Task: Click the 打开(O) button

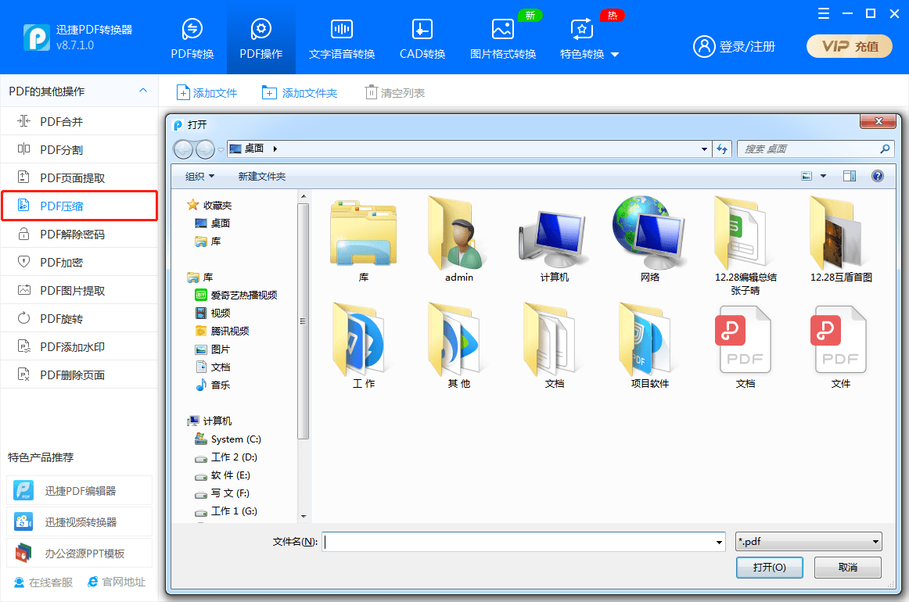Action: pyautogui.click(x=769, y=568)
